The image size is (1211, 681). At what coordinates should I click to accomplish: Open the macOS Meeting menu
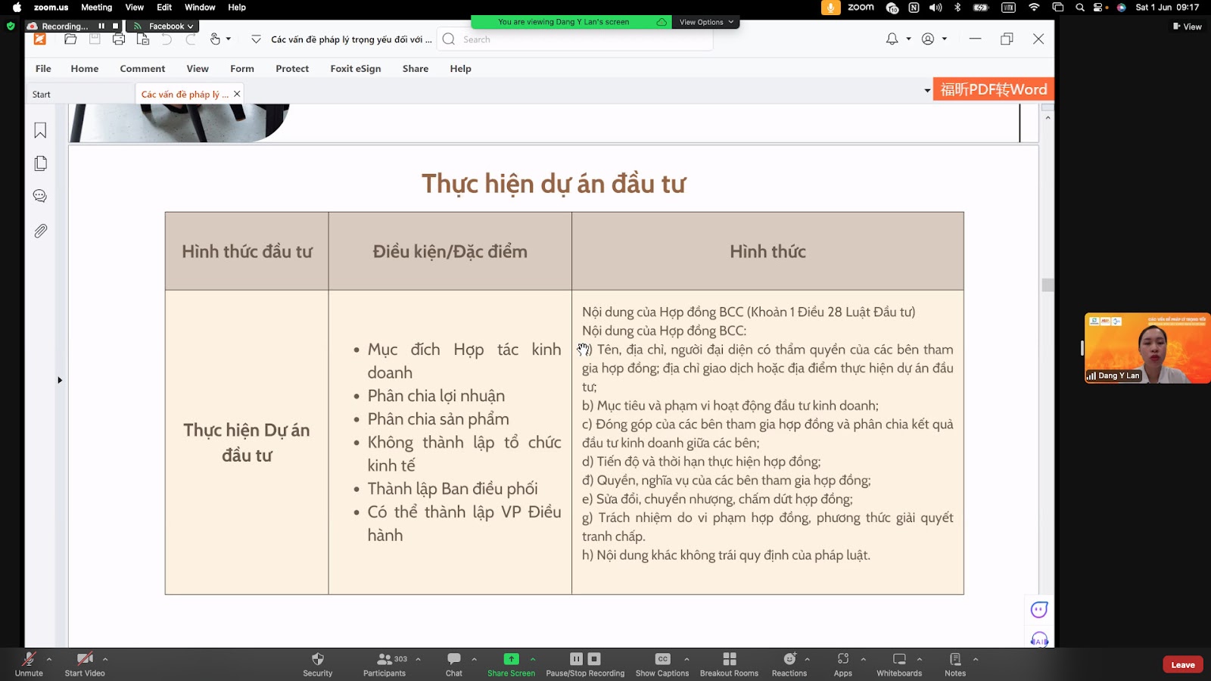pyautogui.click(x=96, y=7)
